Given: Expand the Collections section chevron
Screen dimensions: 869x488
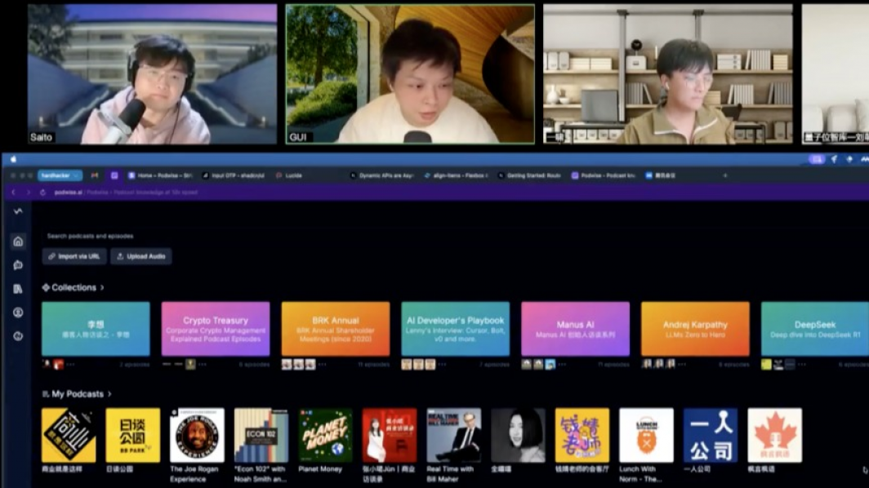Looking at the screenshot, I should [x=102, y=288].
